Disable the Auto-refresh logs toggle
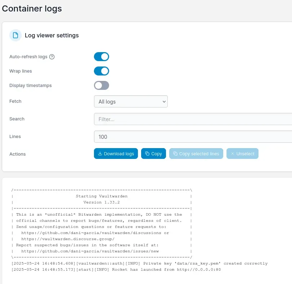Viewport: 292px width, 284px height. click(102, 57)
